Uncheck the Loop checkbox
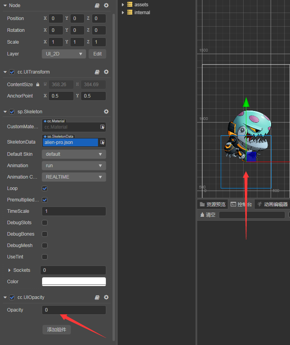Image resolution: width=290 pixels, height=345 pixels. [x=45, y=188]
